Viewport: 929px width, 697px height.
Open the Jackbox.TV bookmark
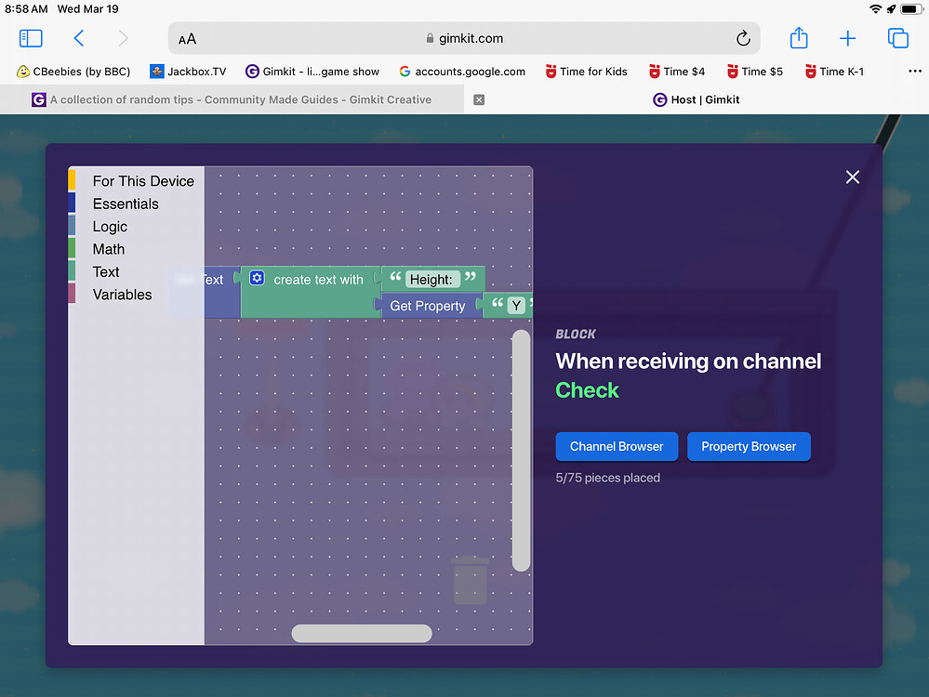click(187, 71)
